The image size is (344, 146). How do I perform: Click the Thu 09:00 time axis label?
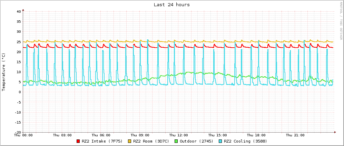140,135
